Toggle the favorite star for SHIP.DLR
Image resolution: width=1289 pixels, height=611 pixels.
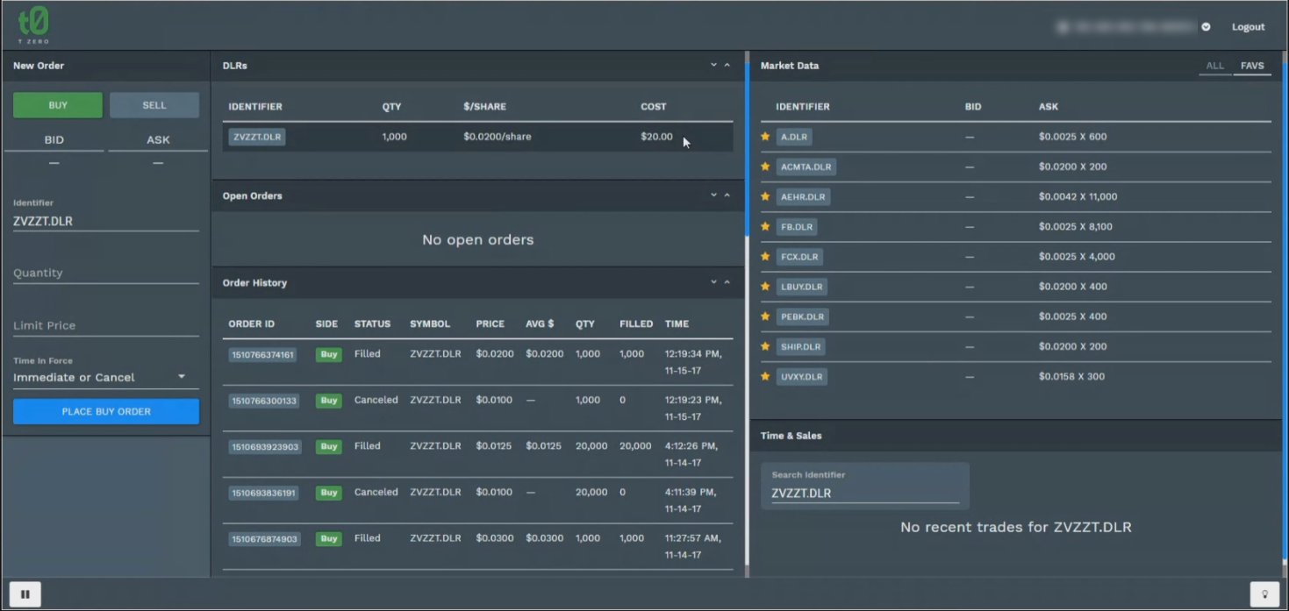click(765, 346)
